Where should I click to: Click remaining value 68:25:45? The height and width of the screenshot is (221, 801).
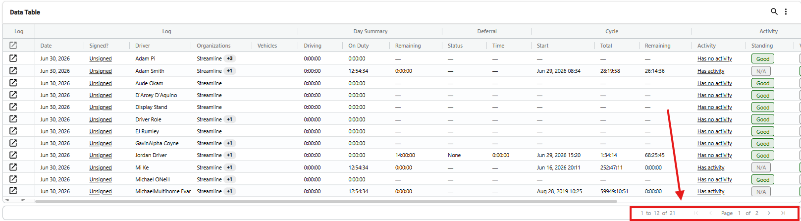[x=655, y=155]
